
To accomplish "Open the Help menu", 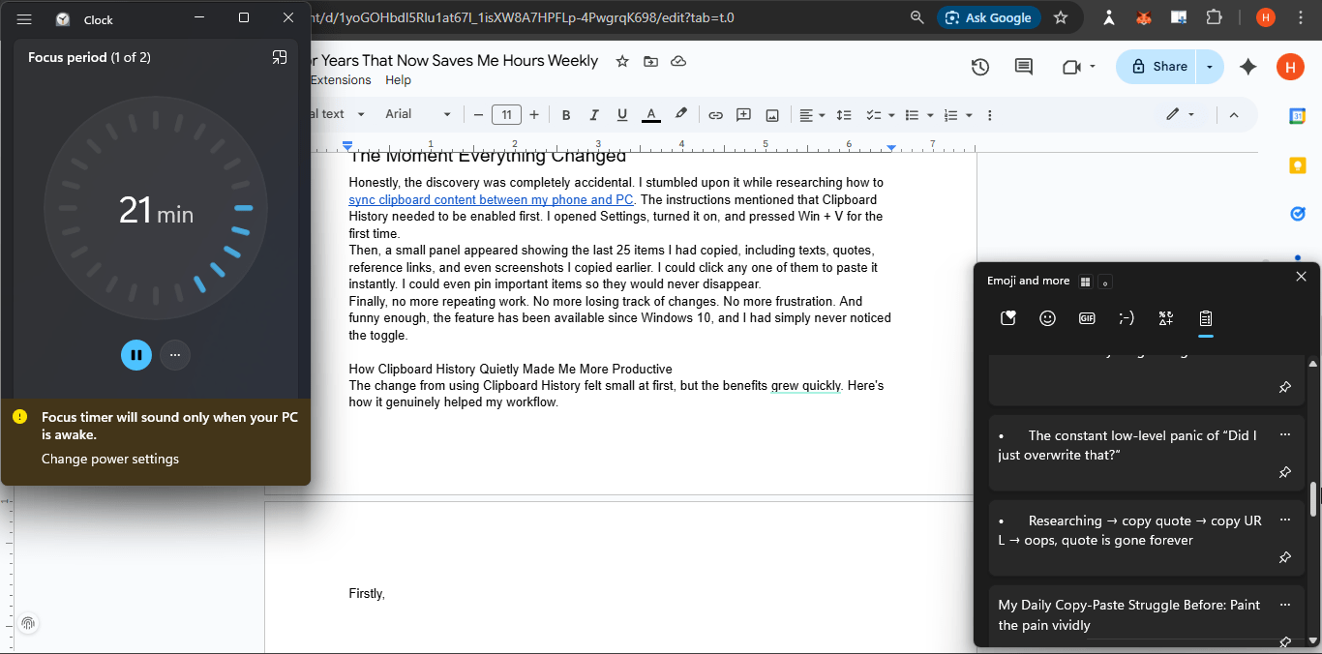I will (x=398, y=80).
